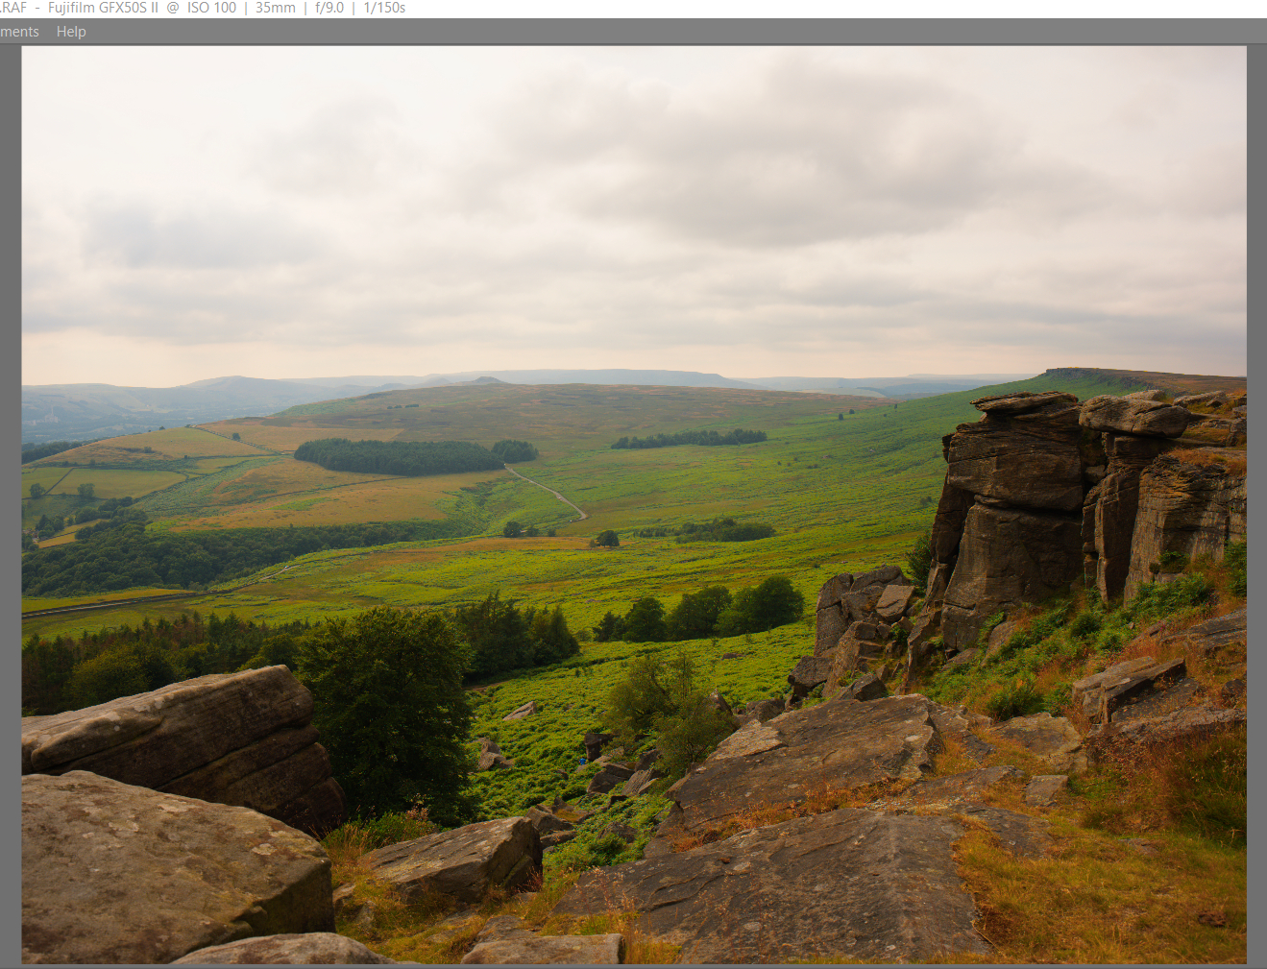Viewport: 1267px width, 969px height.
Task: Click the 'ISO 100' title text
Action: [211, 8]
